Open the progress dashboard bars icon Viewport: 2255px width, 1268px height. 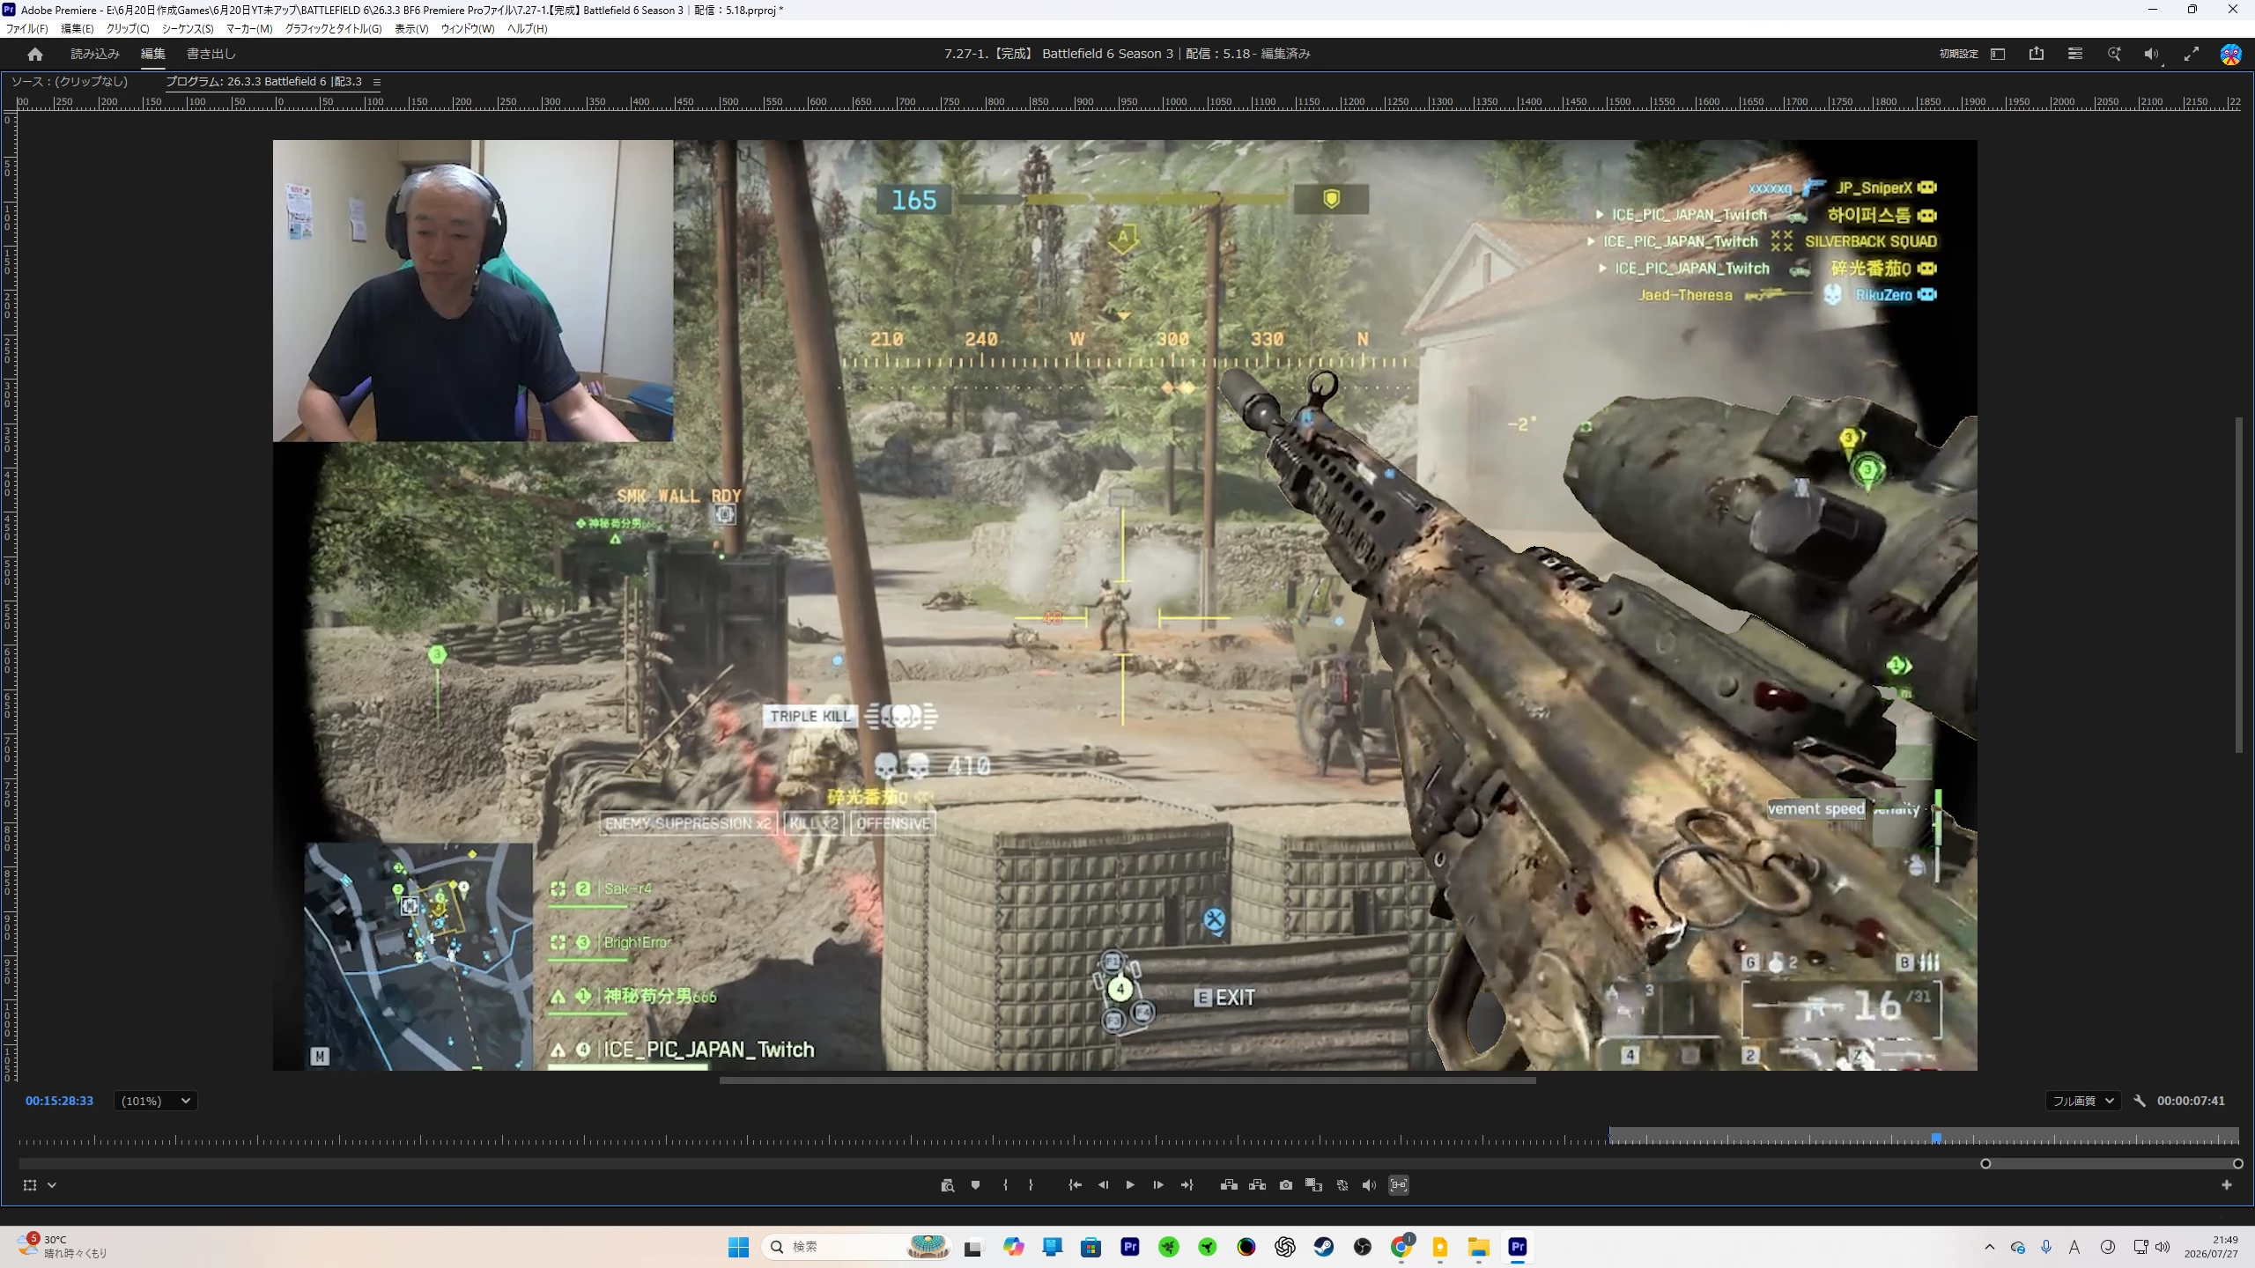coord(2075,55)
